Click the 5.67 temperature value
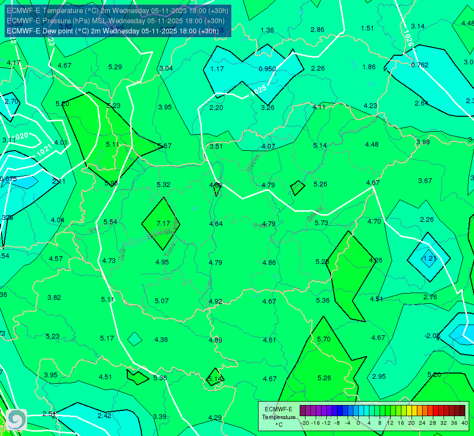Image resolution: width=474 pixels, height=436 pixels. [x=165, y=146]
